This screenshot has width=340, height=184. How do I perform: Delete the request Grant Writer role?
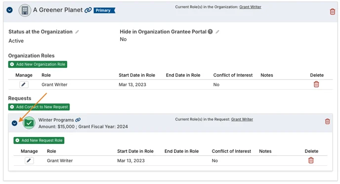tap(311, 160)
